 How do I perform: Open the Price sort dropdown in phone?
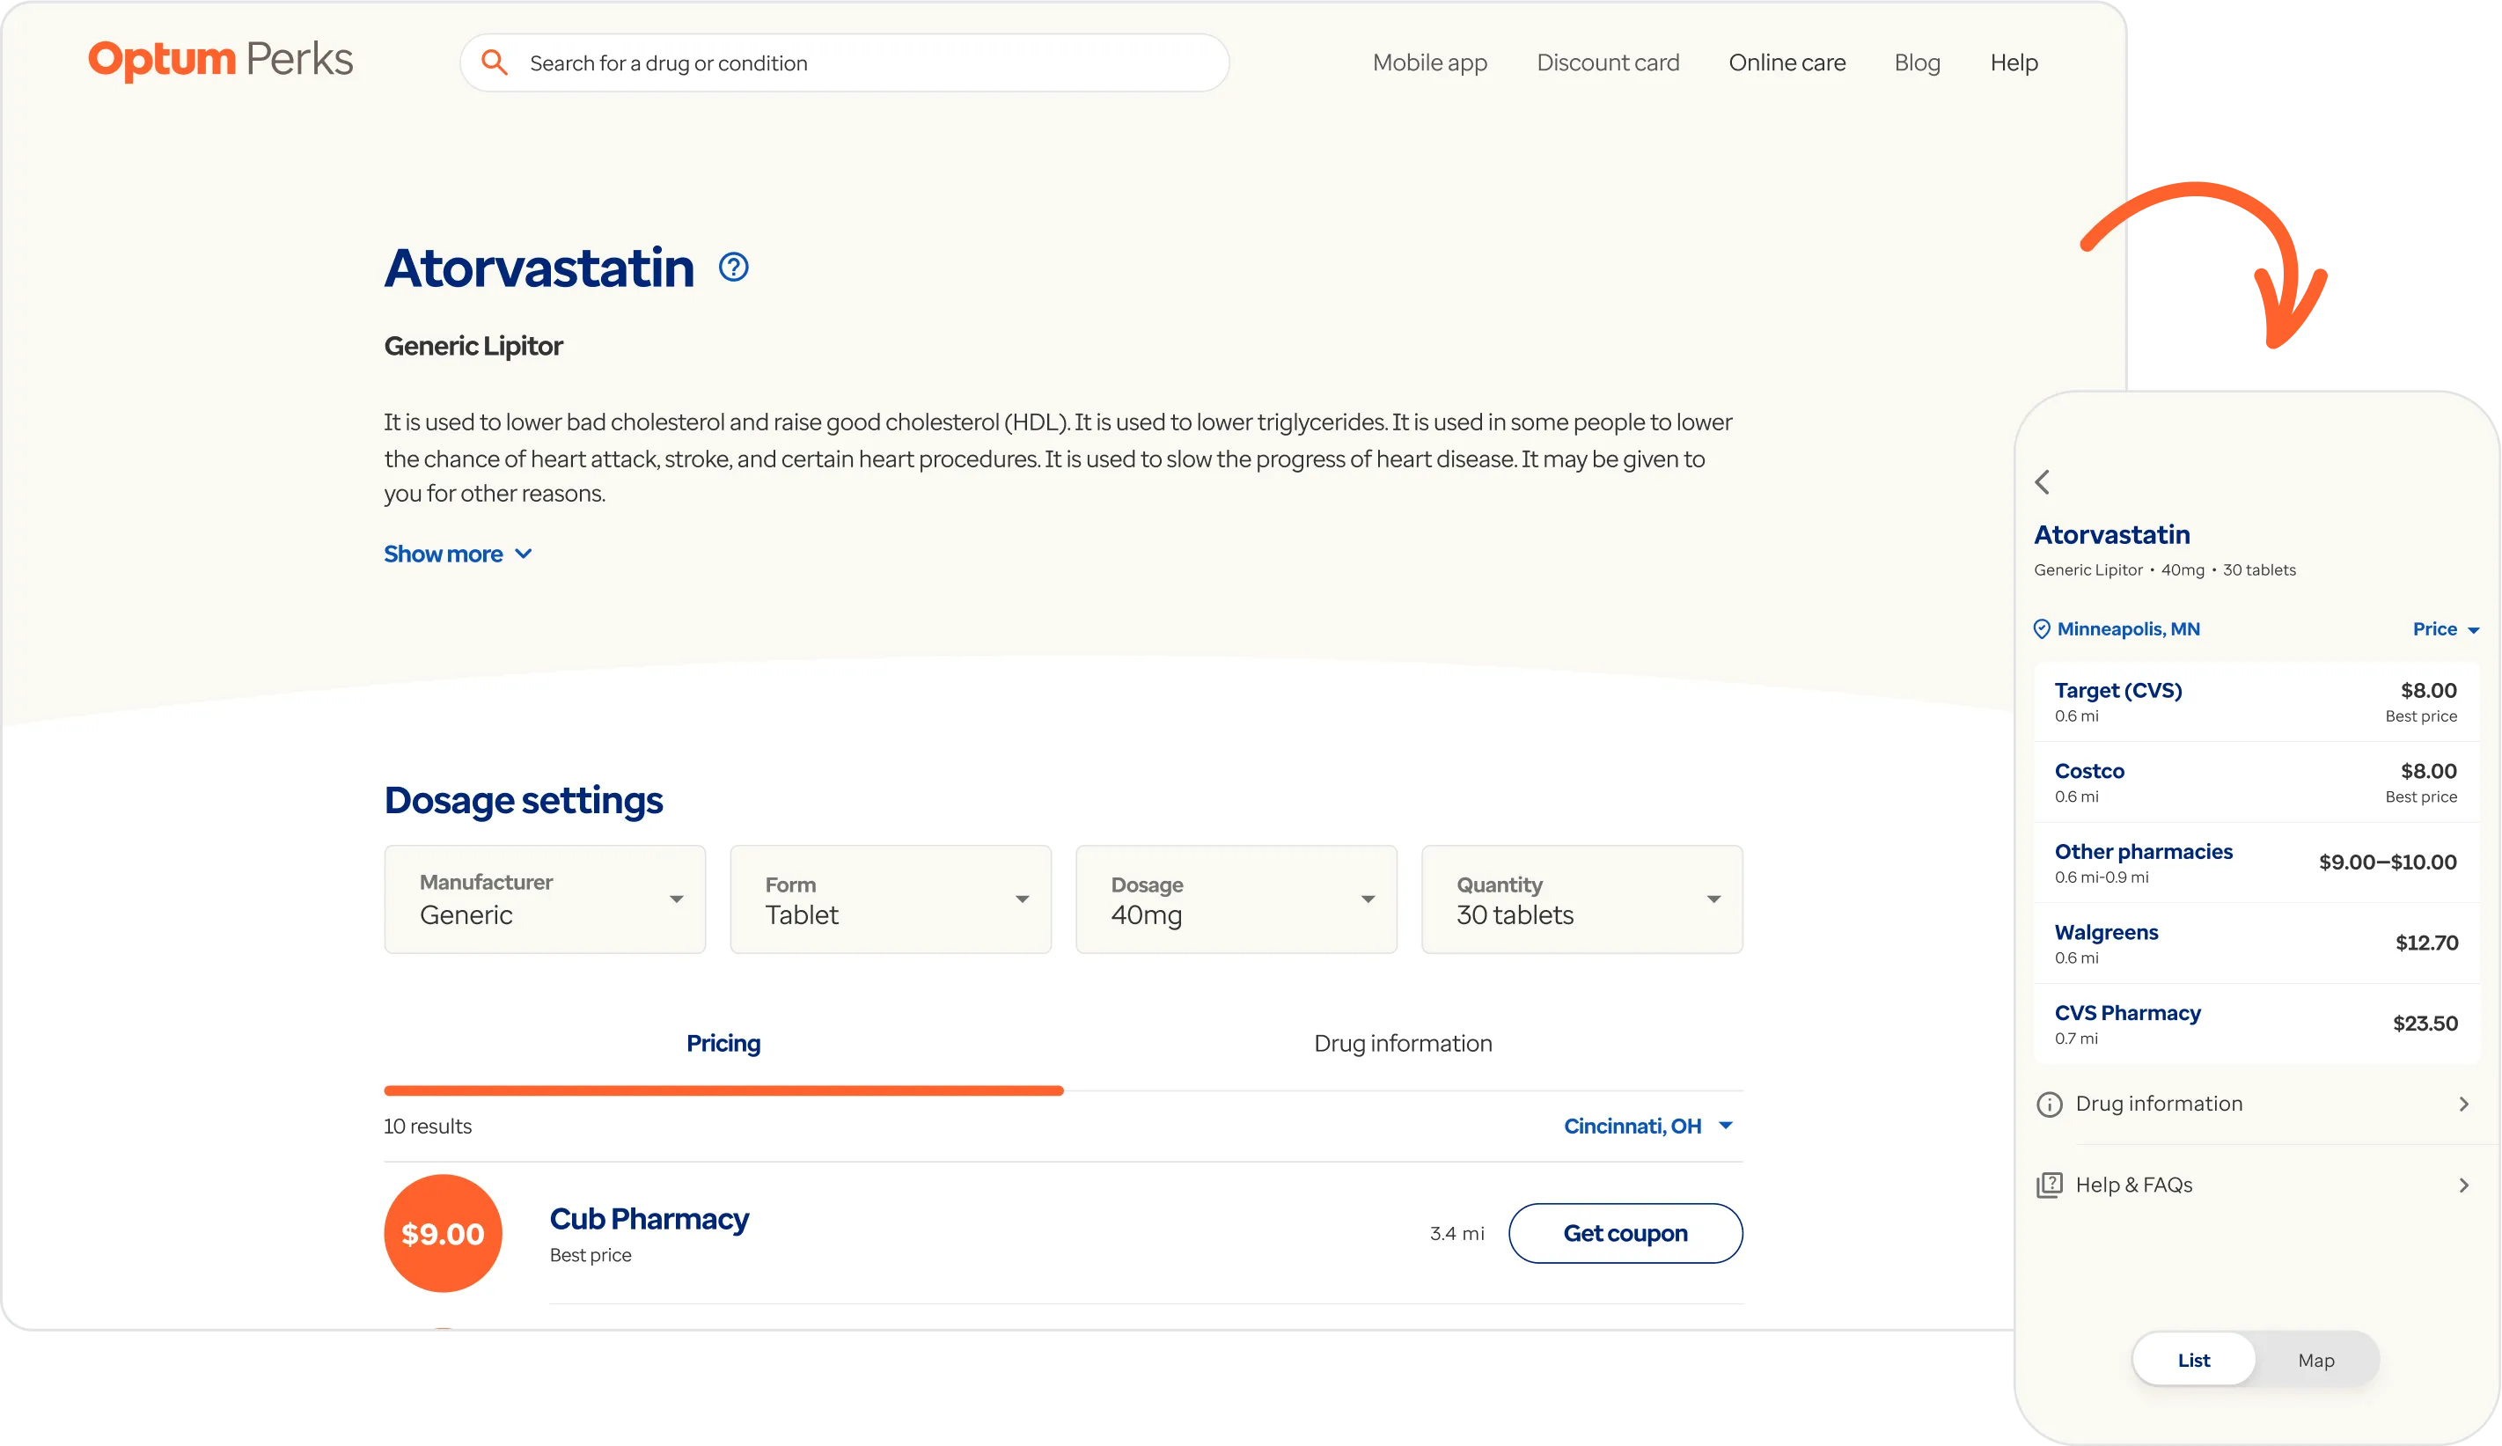point(2446,628)
